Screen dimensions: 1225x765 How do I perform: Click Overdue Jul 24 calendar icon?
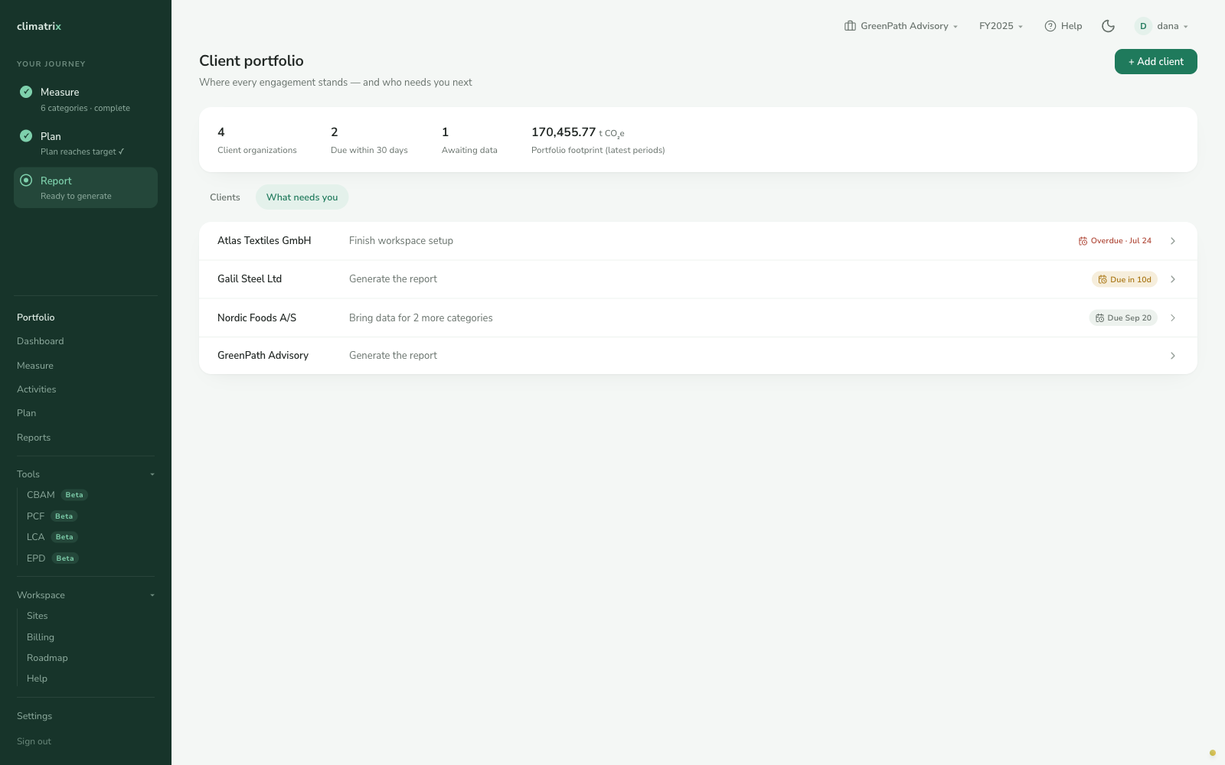tap(1083, 241)
